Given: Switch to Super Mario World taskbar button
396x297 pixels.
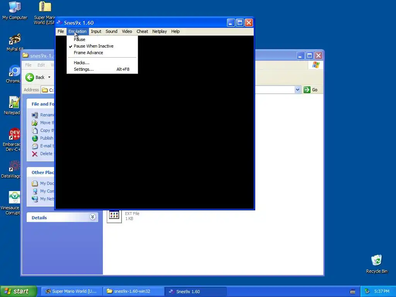Looking at the screenshot, I should 72,291.
